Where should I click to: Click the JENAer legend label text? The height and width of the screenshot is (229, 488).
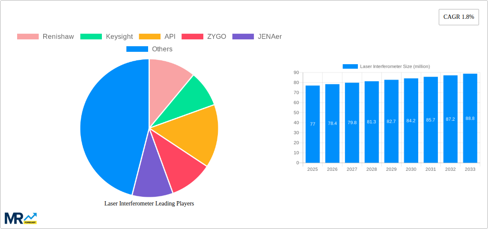[x=270, y=37]
